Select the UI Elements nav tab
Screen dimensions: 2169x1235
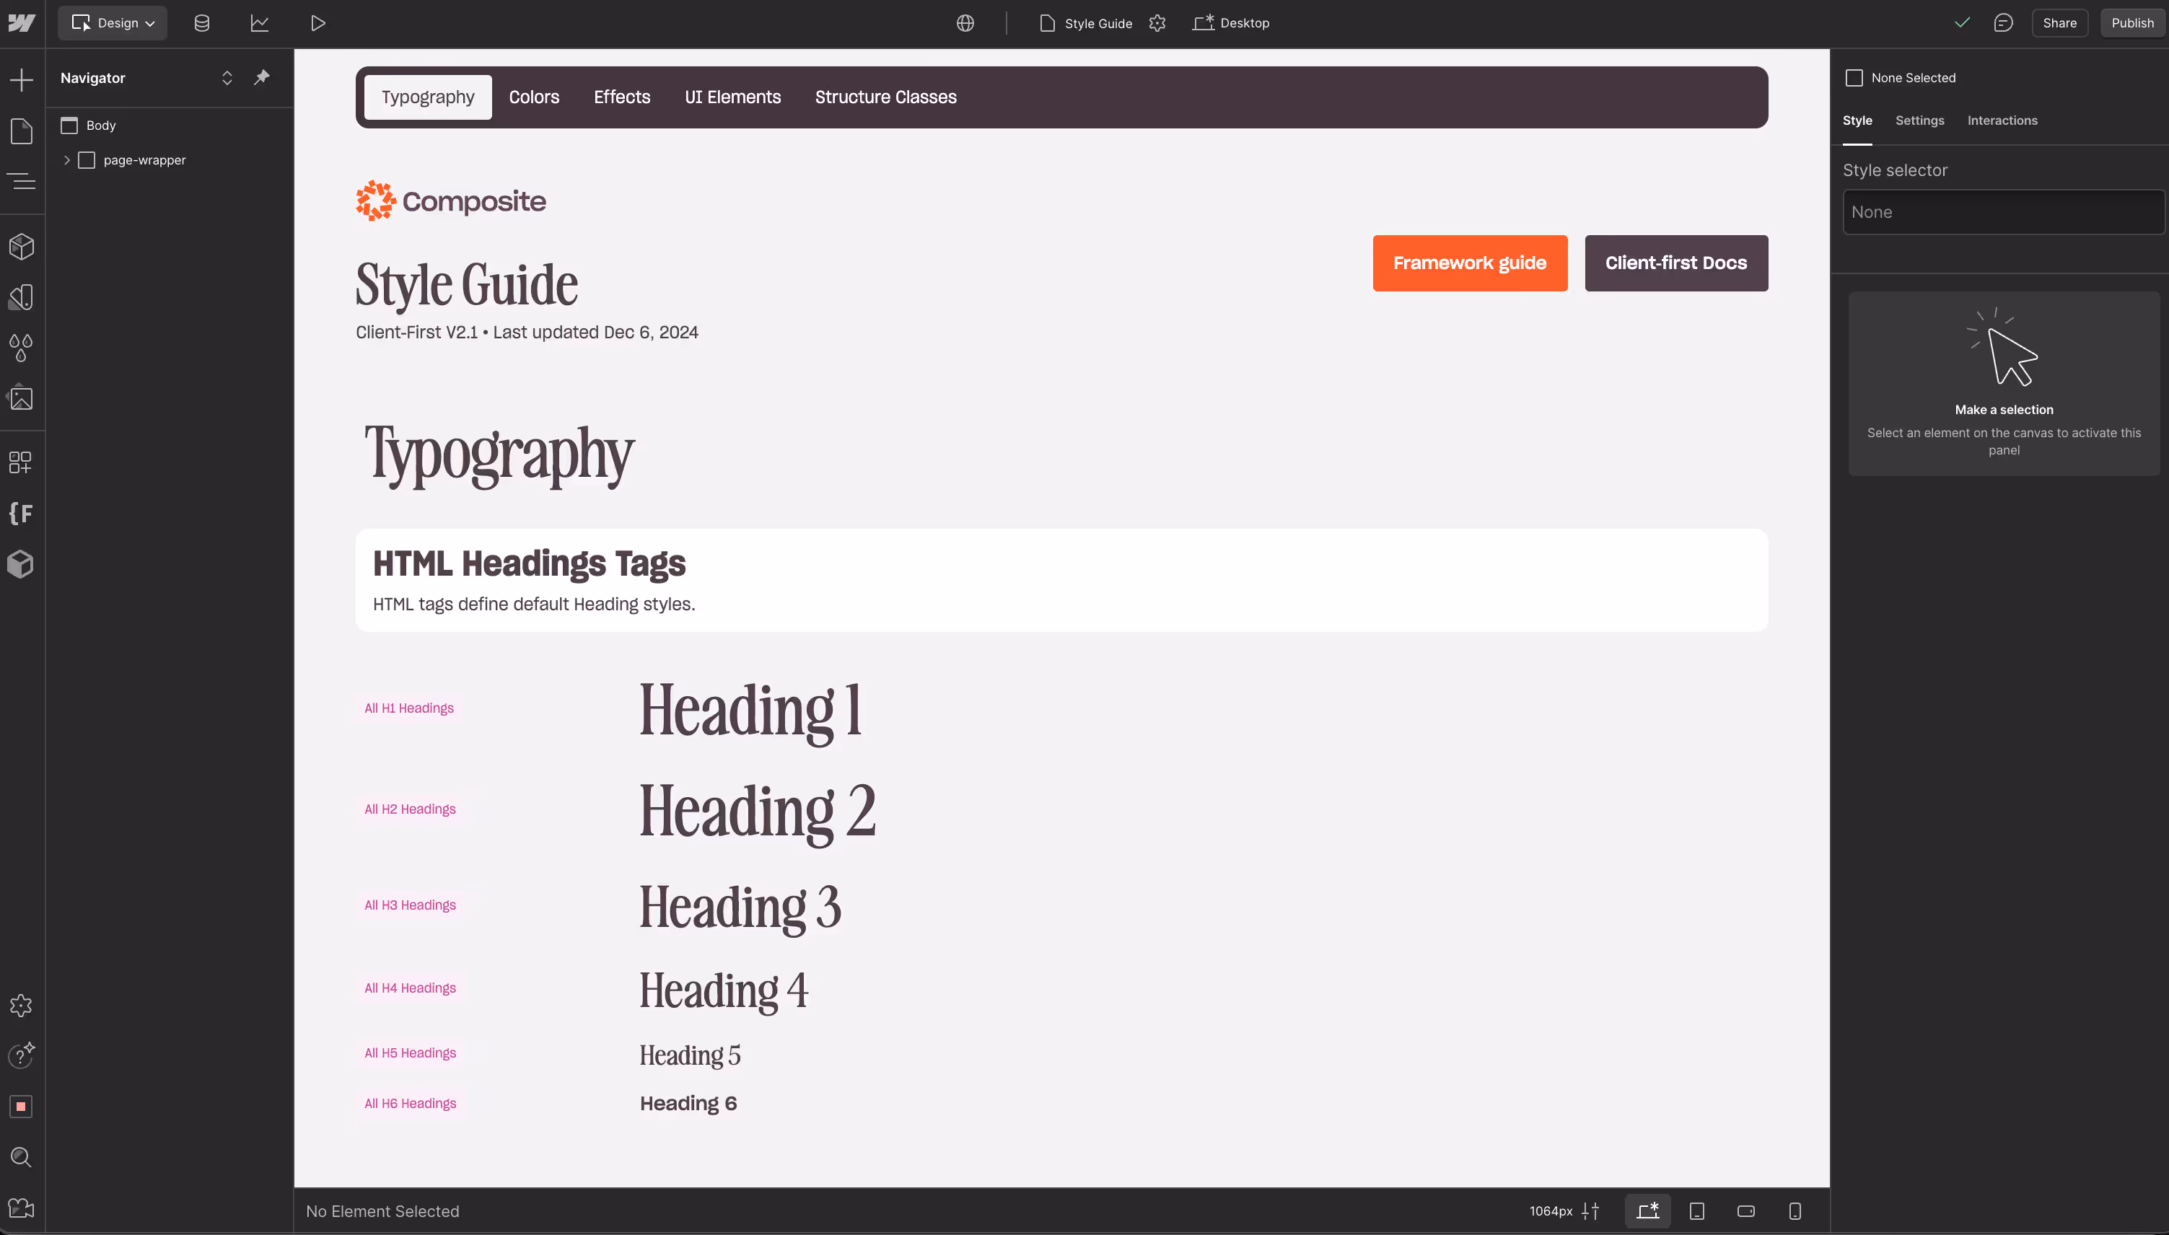point(733,97)
